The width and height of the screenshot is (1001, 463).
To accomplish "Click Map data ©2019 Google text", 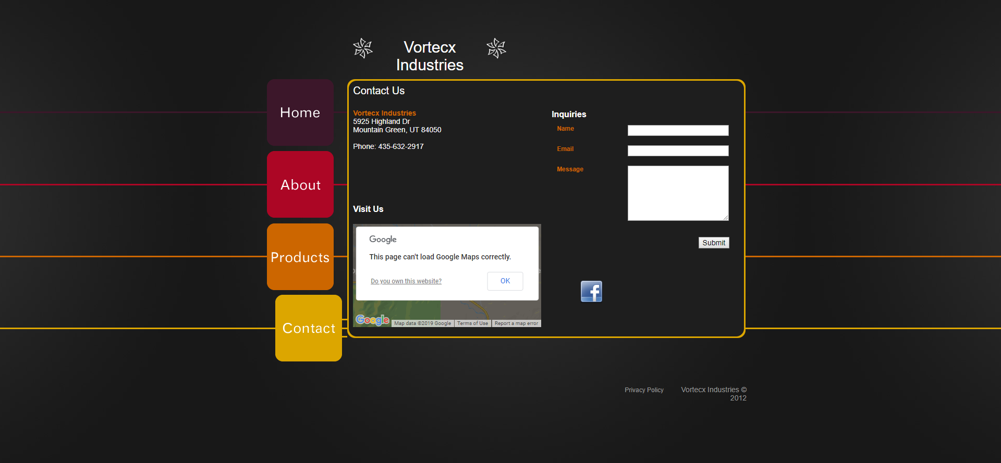I will (422, 323).
